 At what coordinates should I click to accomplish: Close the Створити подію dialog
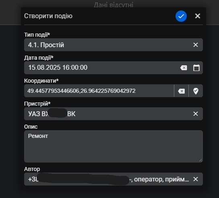tap(198, 16)
